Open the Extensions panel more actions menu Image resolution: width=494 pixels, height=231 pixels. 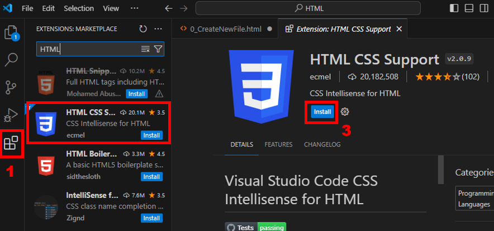[158, 29]
